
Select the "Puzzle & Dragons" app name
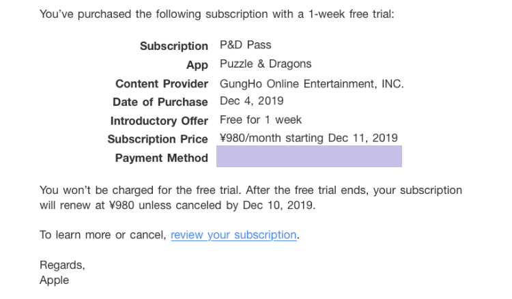[x=265, y=64]
